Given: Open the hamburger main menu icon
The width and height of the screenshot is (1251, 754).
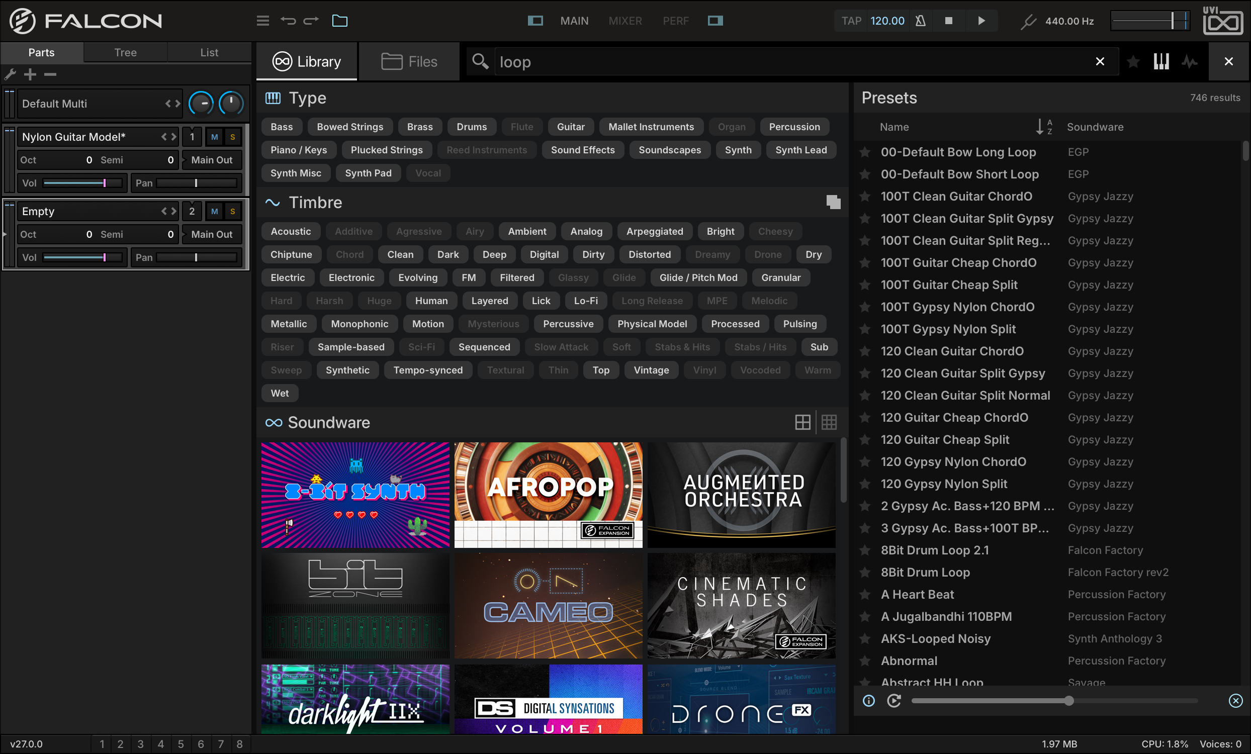Looking at the screenshot, I should click(x=262, y=21).
